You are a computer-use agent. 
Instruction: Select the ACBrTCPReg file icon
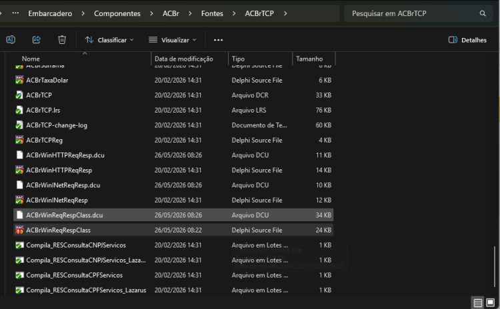[x=19, y=140]
